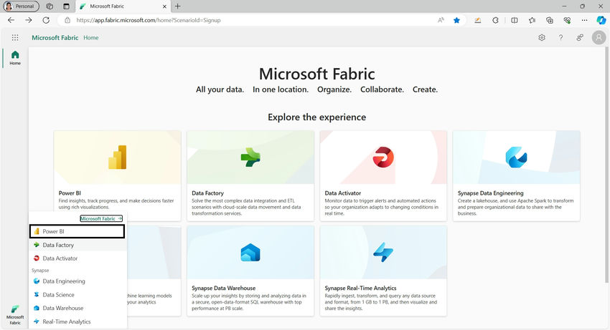Click the Home breadcrumb in header
Screen dimensions: 610x330
(90, 38)
